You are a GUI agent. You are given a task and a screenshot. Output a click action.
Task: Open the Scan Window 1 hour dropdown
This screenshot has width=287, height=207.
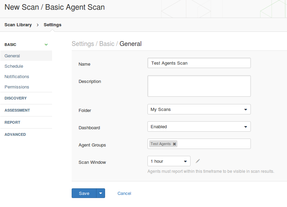pos(169,161)
